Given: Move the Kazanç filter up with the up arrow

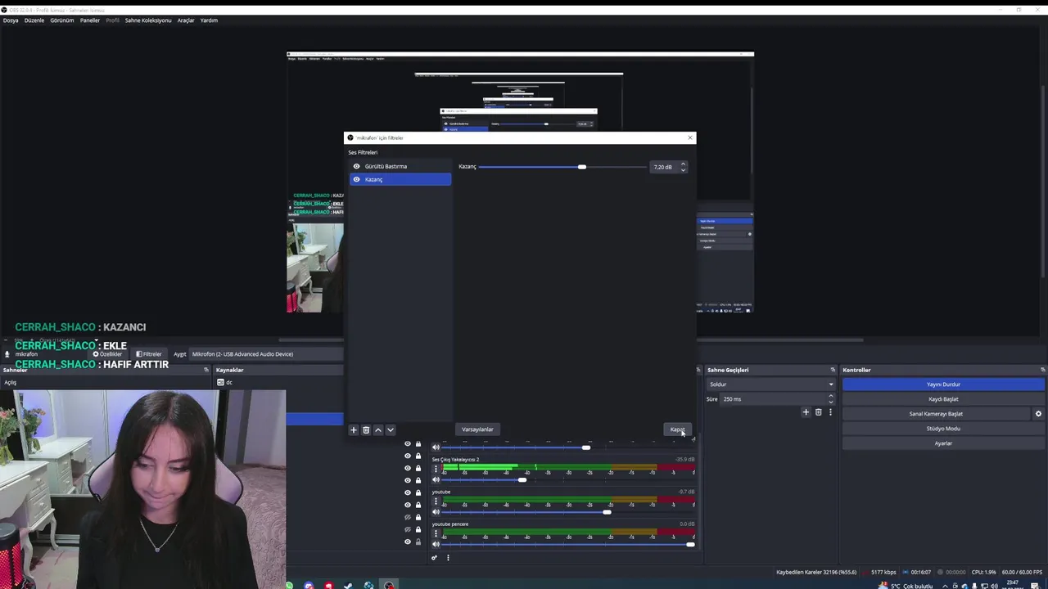Looking at the screenshot, I should tap(378, 429).
